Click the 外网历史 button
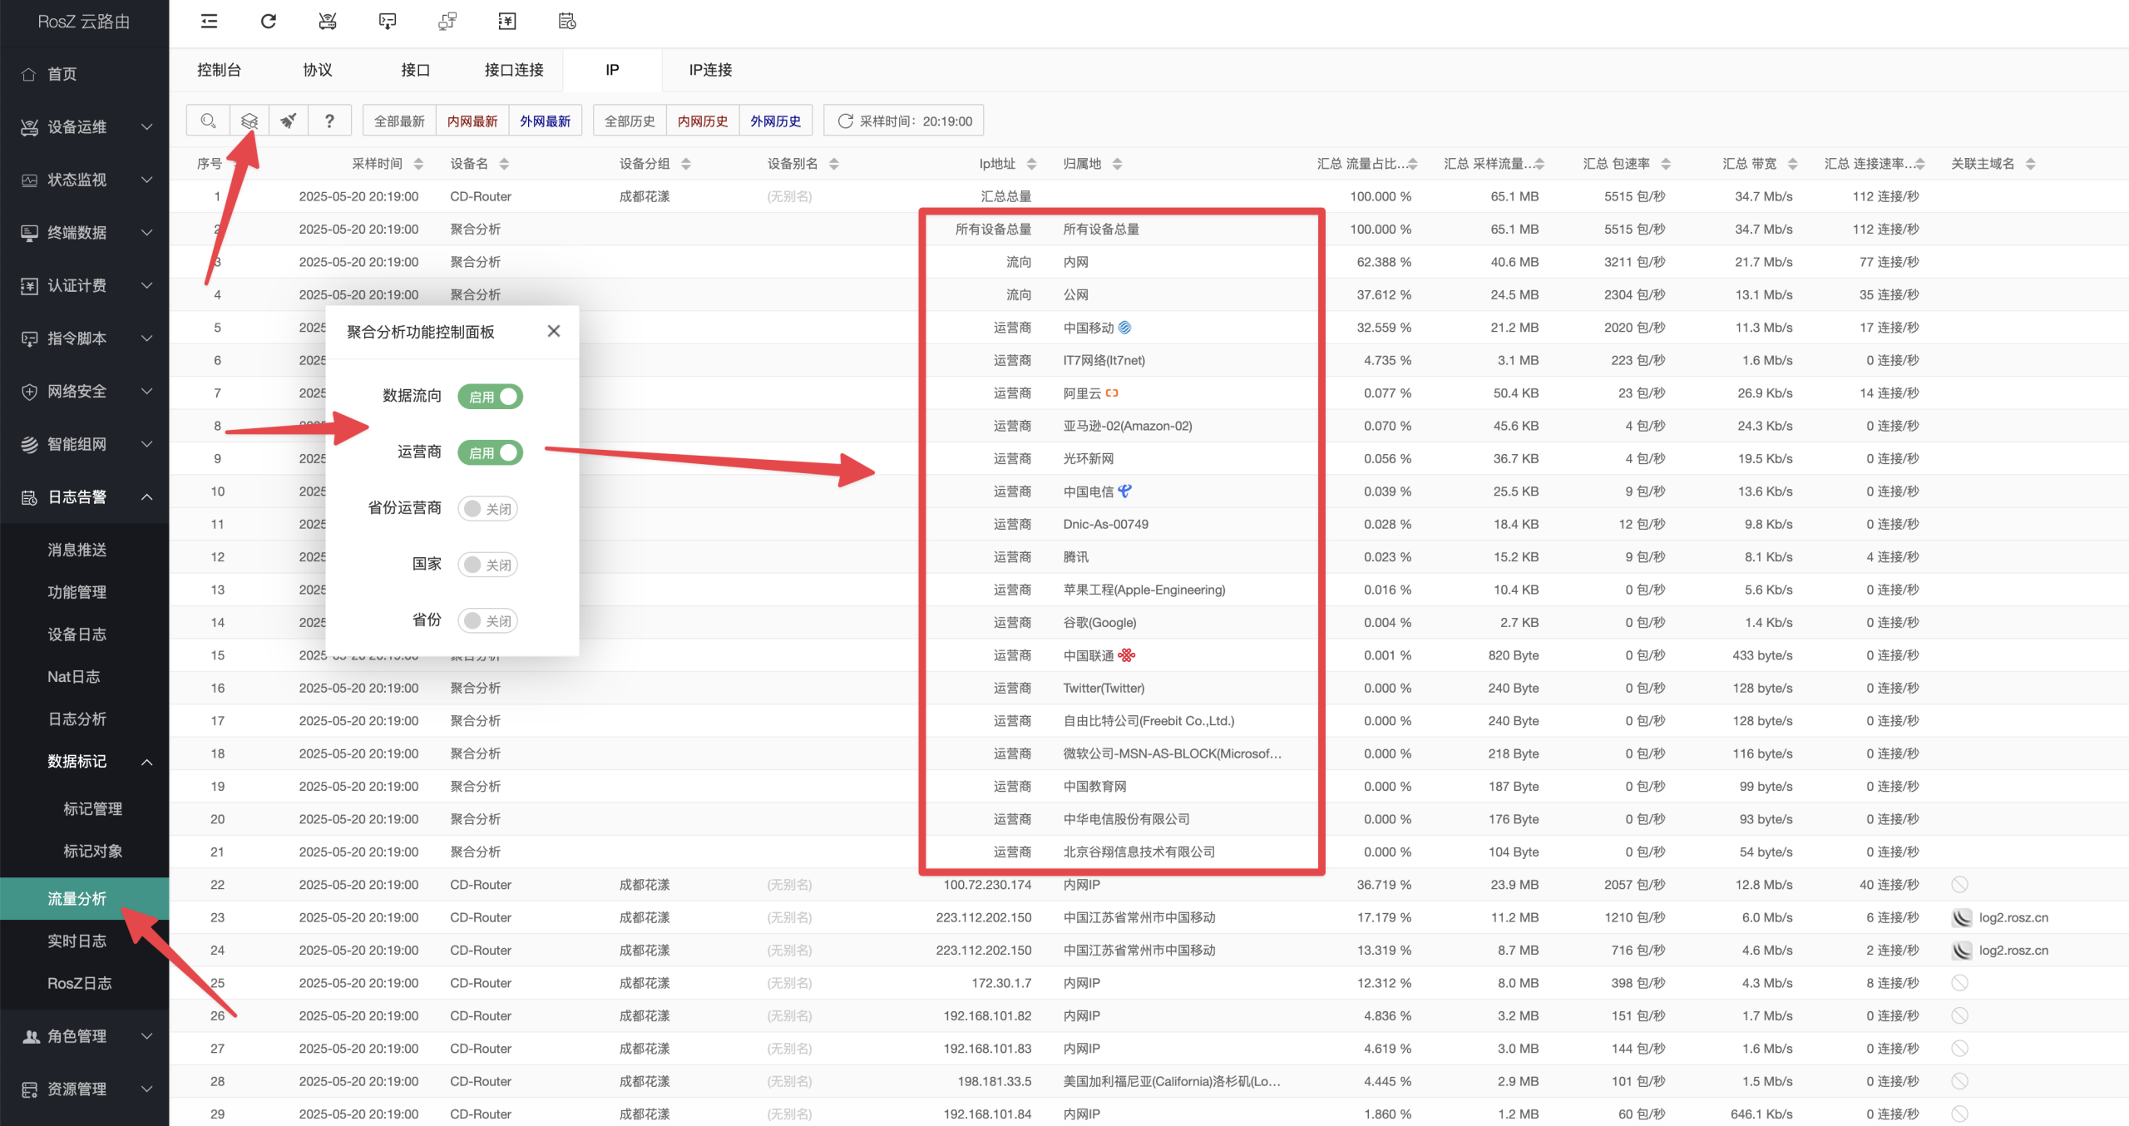 click(x=775, y=121)
